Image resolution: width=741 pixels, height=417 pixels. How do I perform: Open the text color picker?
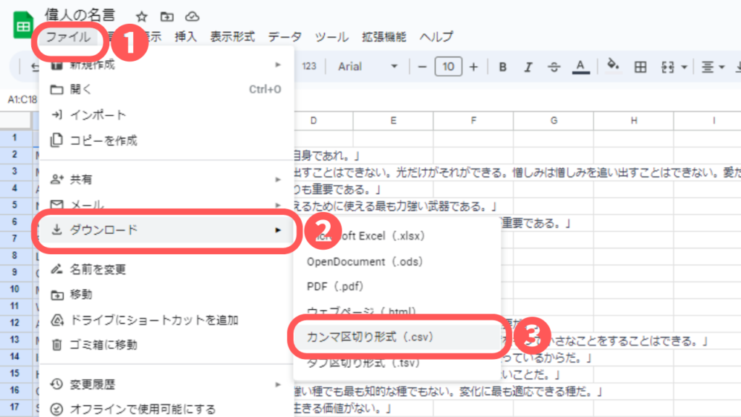(579, 67)
